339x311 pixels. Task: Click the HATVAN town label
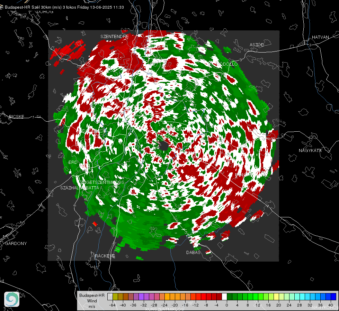(x=320, y=37)
